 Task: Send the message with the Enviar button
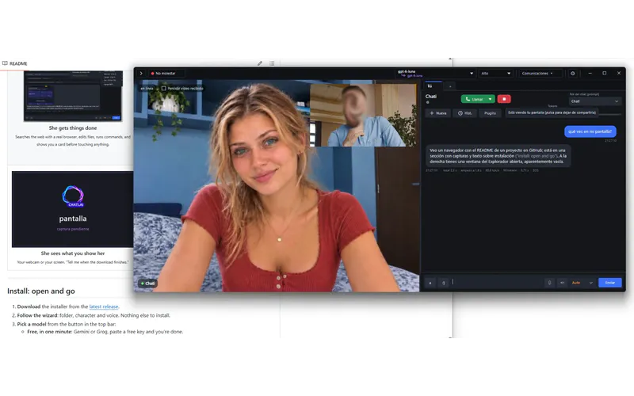click(x=609, y=283)
